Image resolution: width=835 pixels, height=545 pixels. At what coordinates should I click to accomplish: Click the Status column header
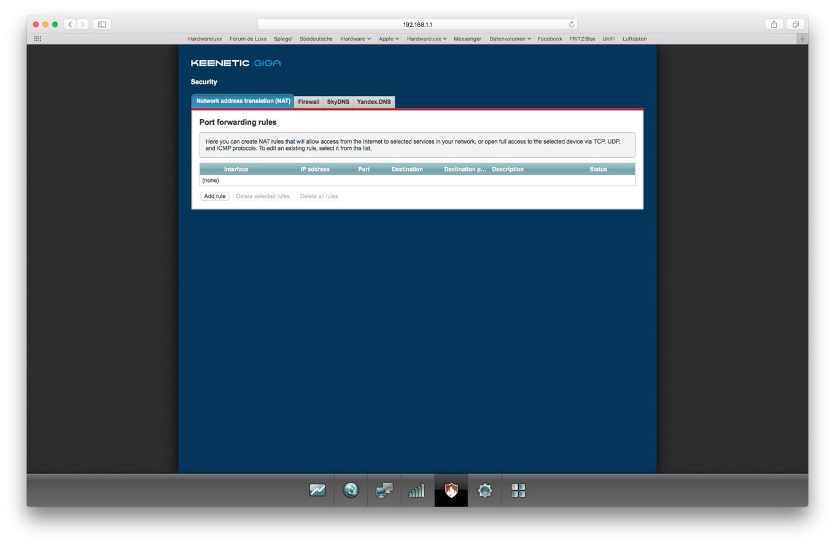point(598,169)
